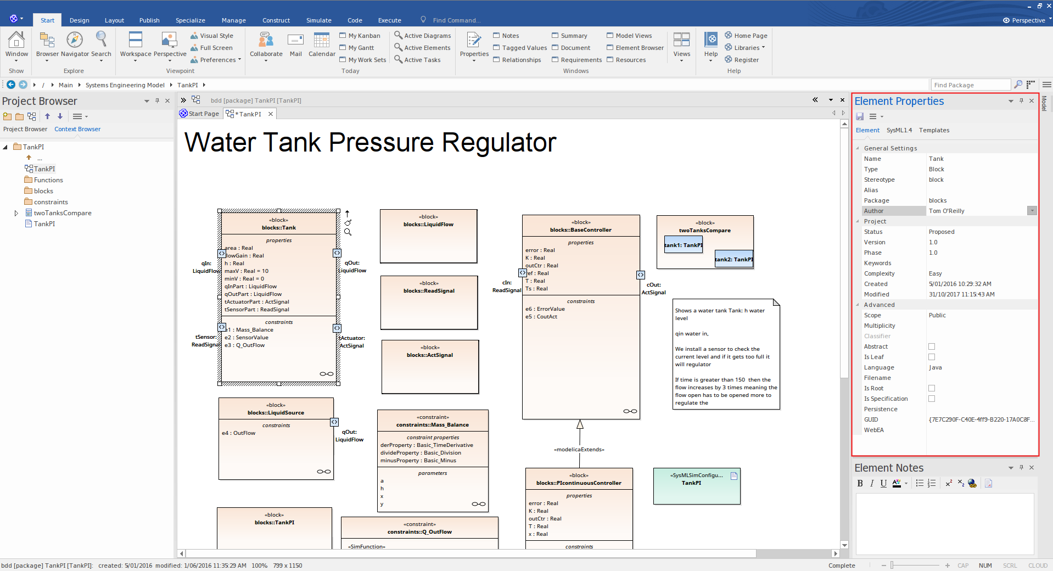The width and height of the screenshot is (1053, 571).
Task: Open the SysML1.4 properties tab
Action: click(x=899, y=130)
